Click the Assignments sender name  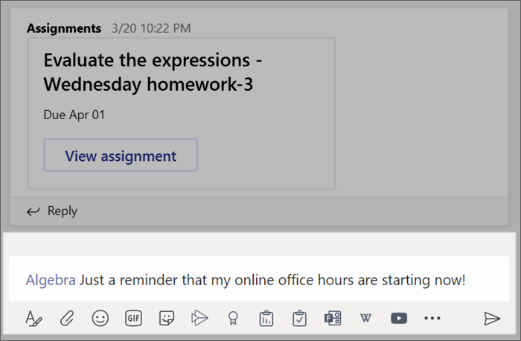64,28
